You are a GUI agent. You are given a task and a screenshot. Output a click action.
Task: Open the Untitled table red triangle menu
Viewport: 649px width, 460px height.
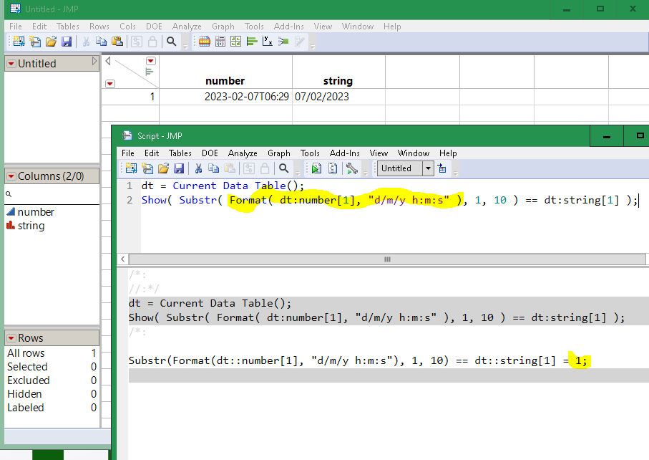pos(11,64)
